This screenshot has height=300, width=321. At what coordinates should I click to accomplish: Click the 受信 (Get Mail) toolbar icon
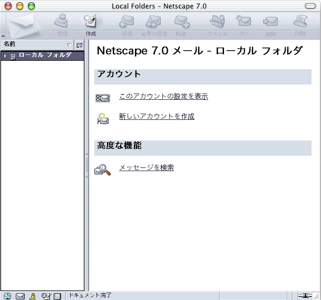pos(62,21)
